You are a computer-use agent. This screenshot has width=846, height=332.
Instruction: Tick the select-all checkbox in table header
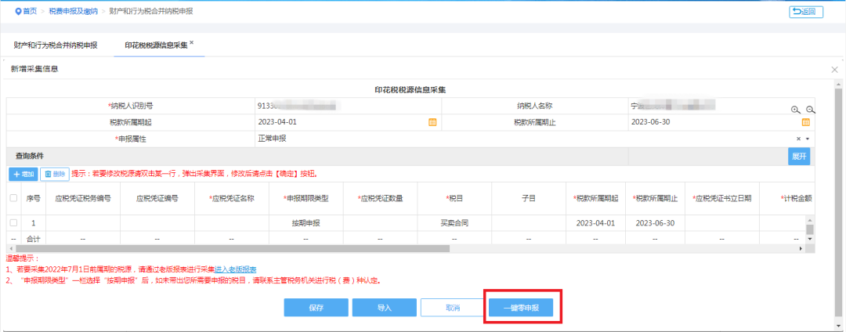[13, 198]
